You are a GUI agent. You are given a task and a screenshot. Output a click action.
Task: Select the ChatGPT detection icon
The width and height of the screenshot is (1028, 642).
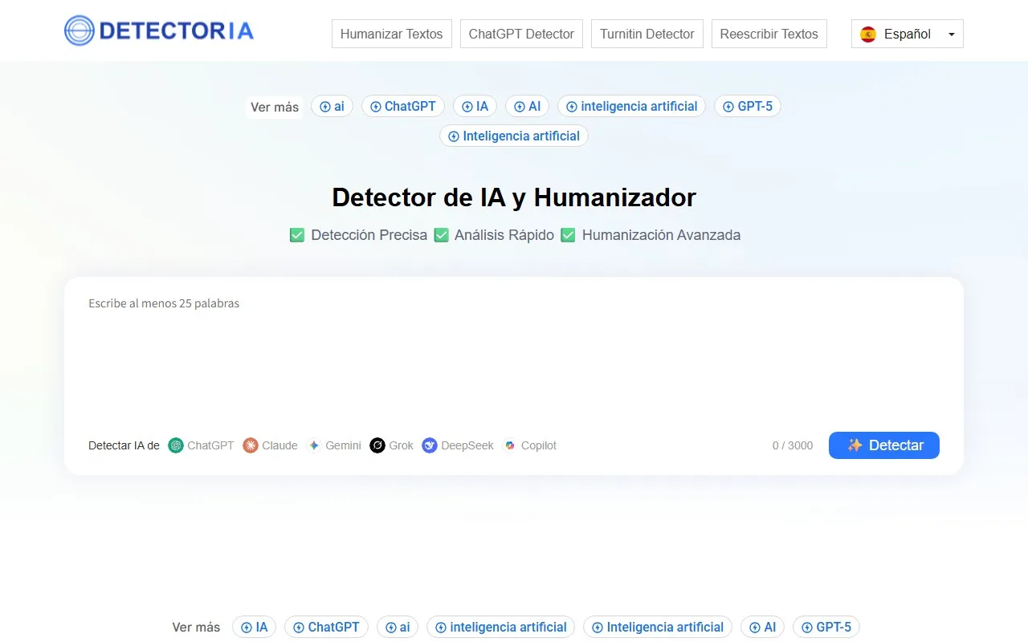coord(176,445)
